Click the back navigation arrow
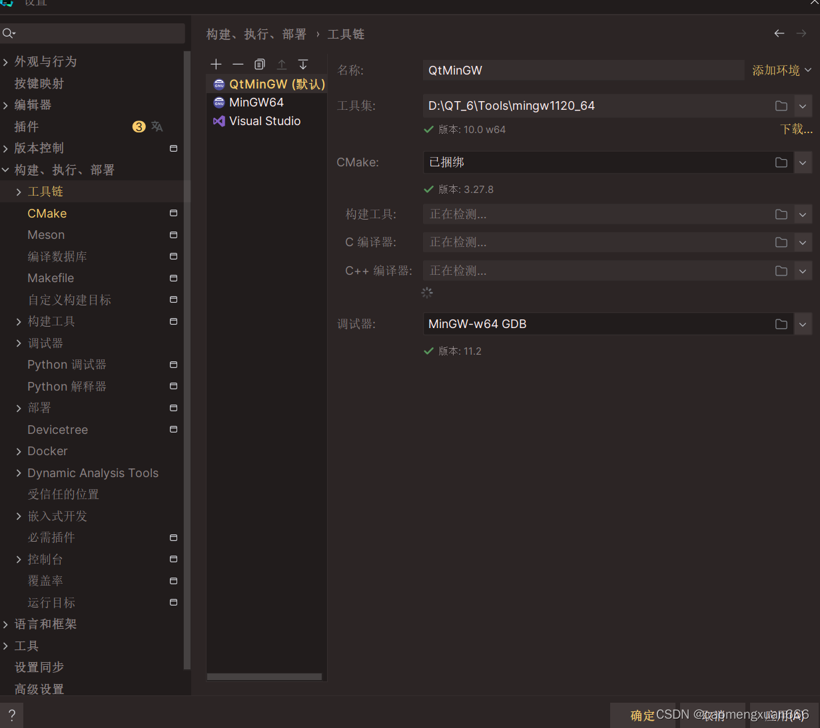This screenshot has width=820, height=728. coord(779,33)
